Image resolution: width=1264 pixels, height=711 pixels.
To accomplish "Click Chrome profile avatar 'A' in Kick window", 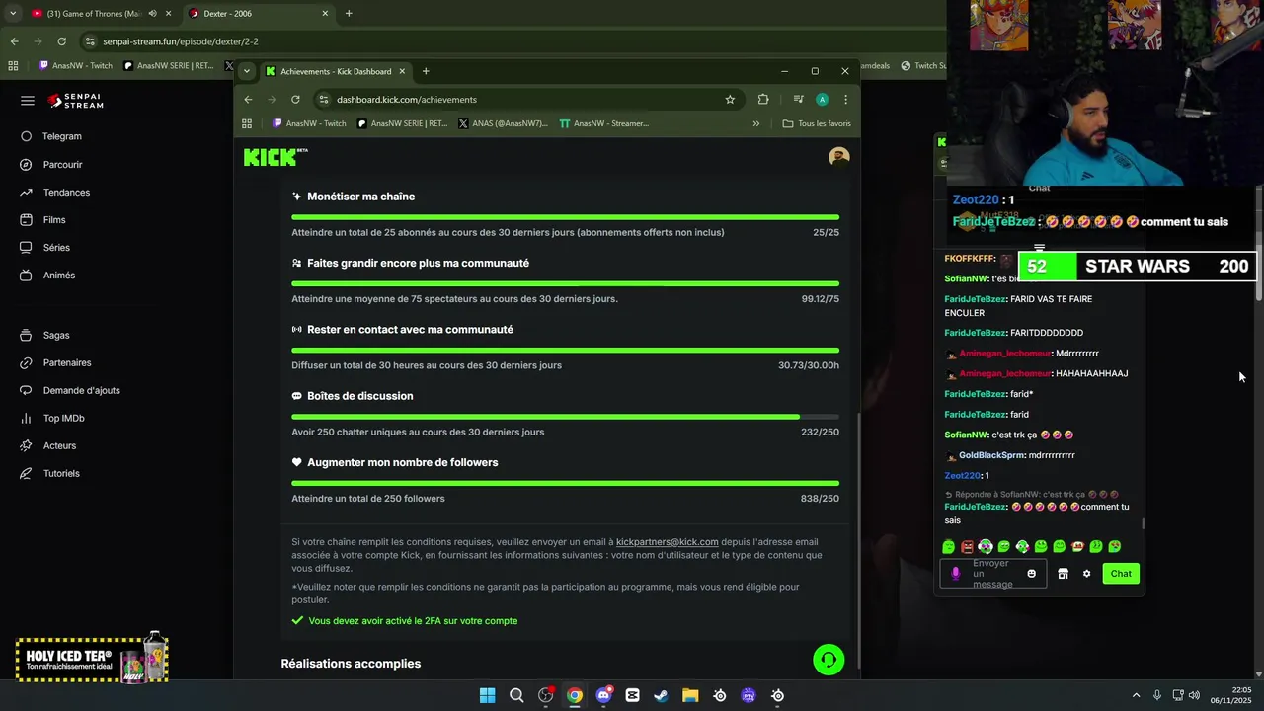I will coord(822,99).
